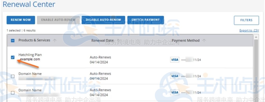Click the SWITCH PAYMENT button
This screenshot has width=265, height=102.
coord(145,20)
